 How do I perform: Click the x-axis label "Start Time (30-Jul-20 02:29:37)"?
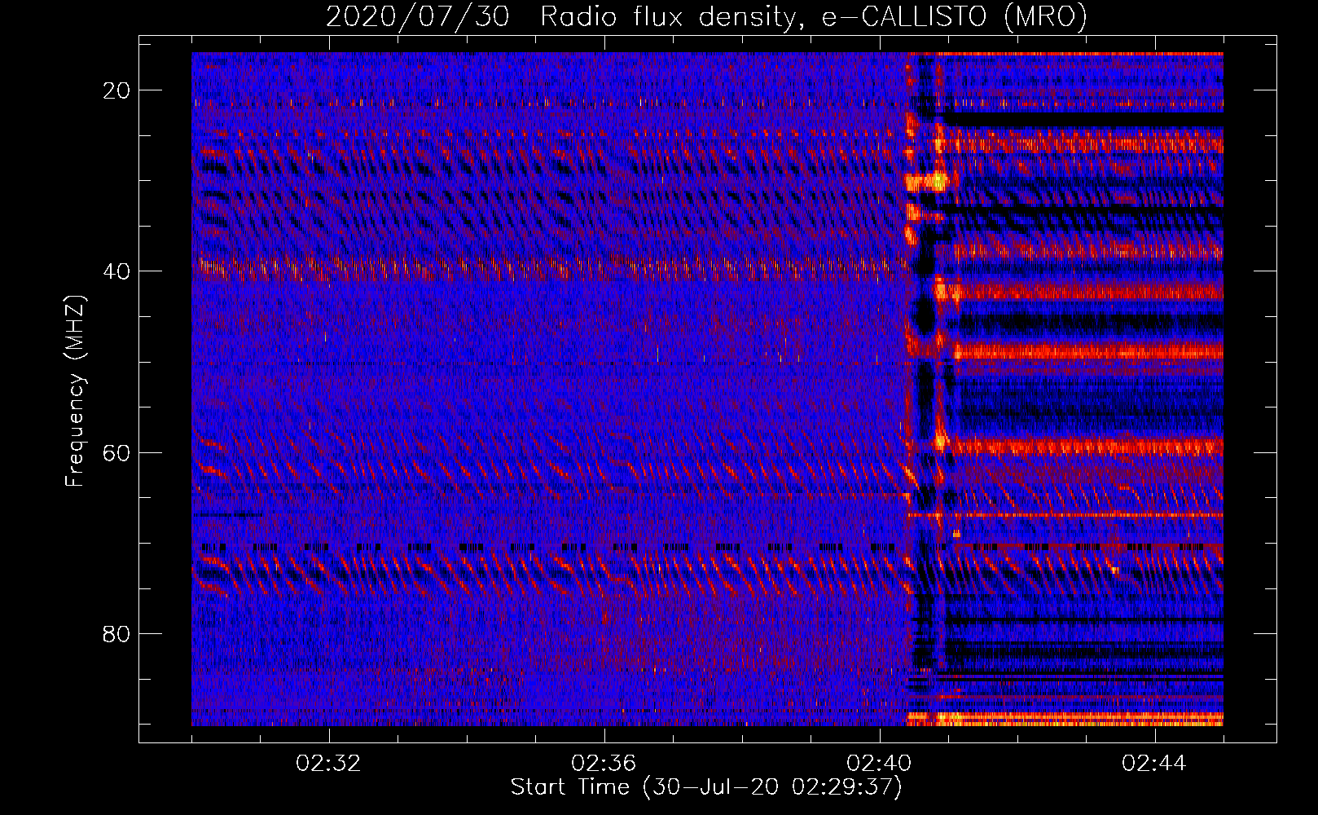[706, 788]
